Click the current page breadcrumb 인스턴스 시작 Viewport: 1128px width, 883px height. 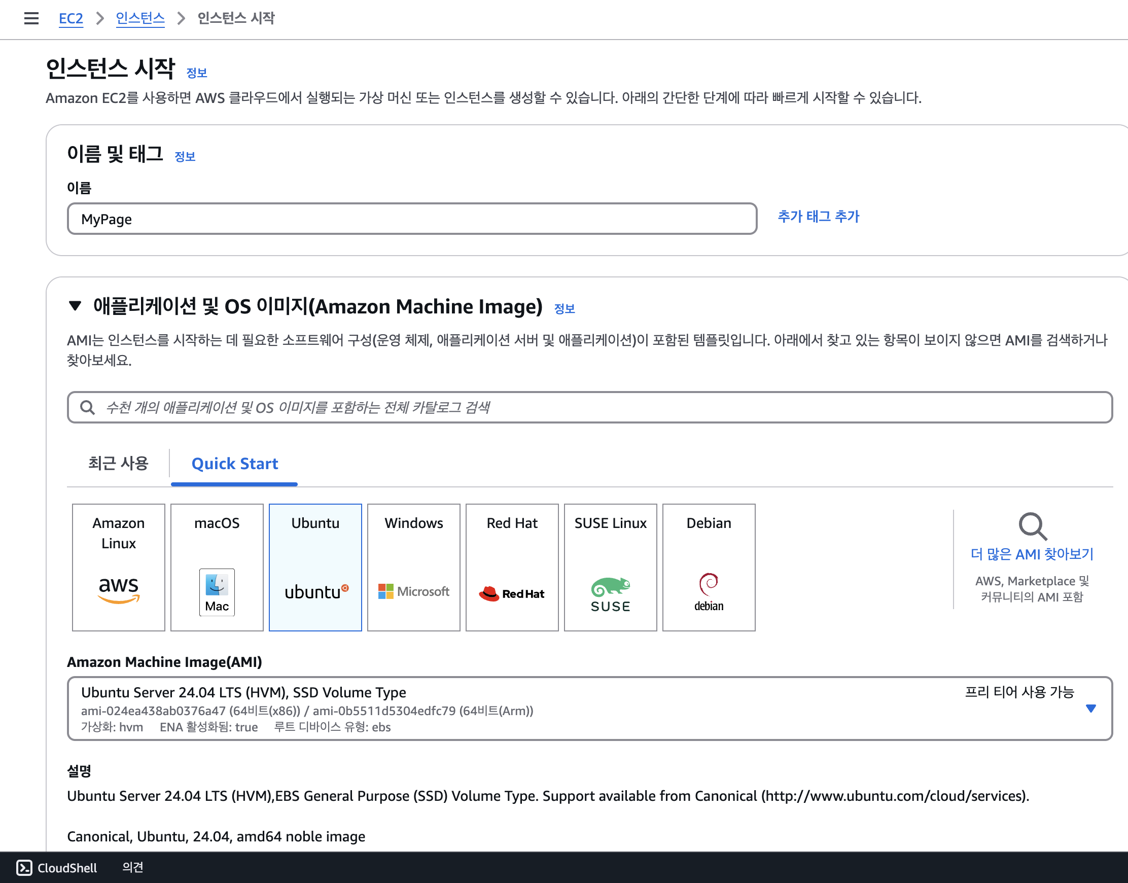point(236,19)
